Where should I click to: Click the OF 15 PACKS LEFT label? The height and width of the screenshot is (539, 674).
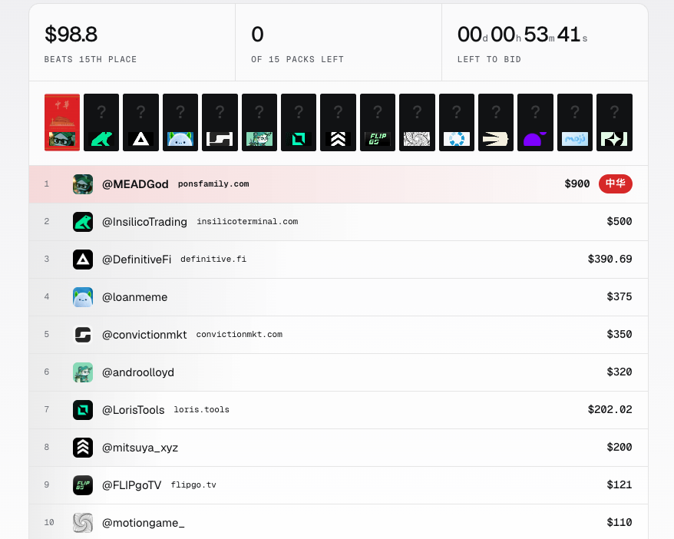coord(297,59)
